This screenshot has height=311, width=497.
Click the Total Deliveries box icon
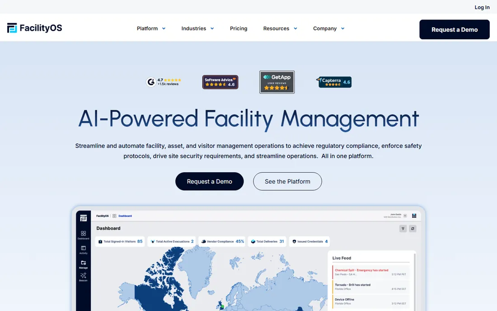click(253, 241)
